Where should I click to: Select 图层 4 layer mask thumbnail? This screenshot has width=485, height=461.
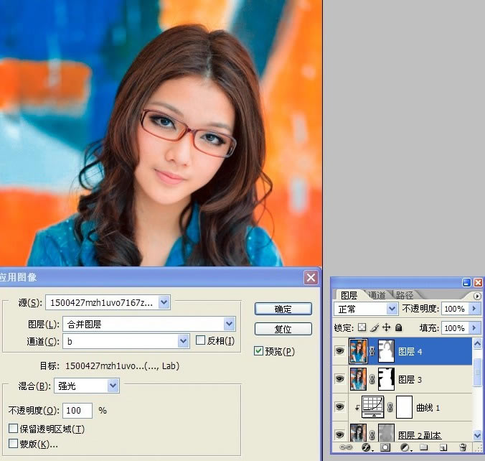tap(386, 351)
